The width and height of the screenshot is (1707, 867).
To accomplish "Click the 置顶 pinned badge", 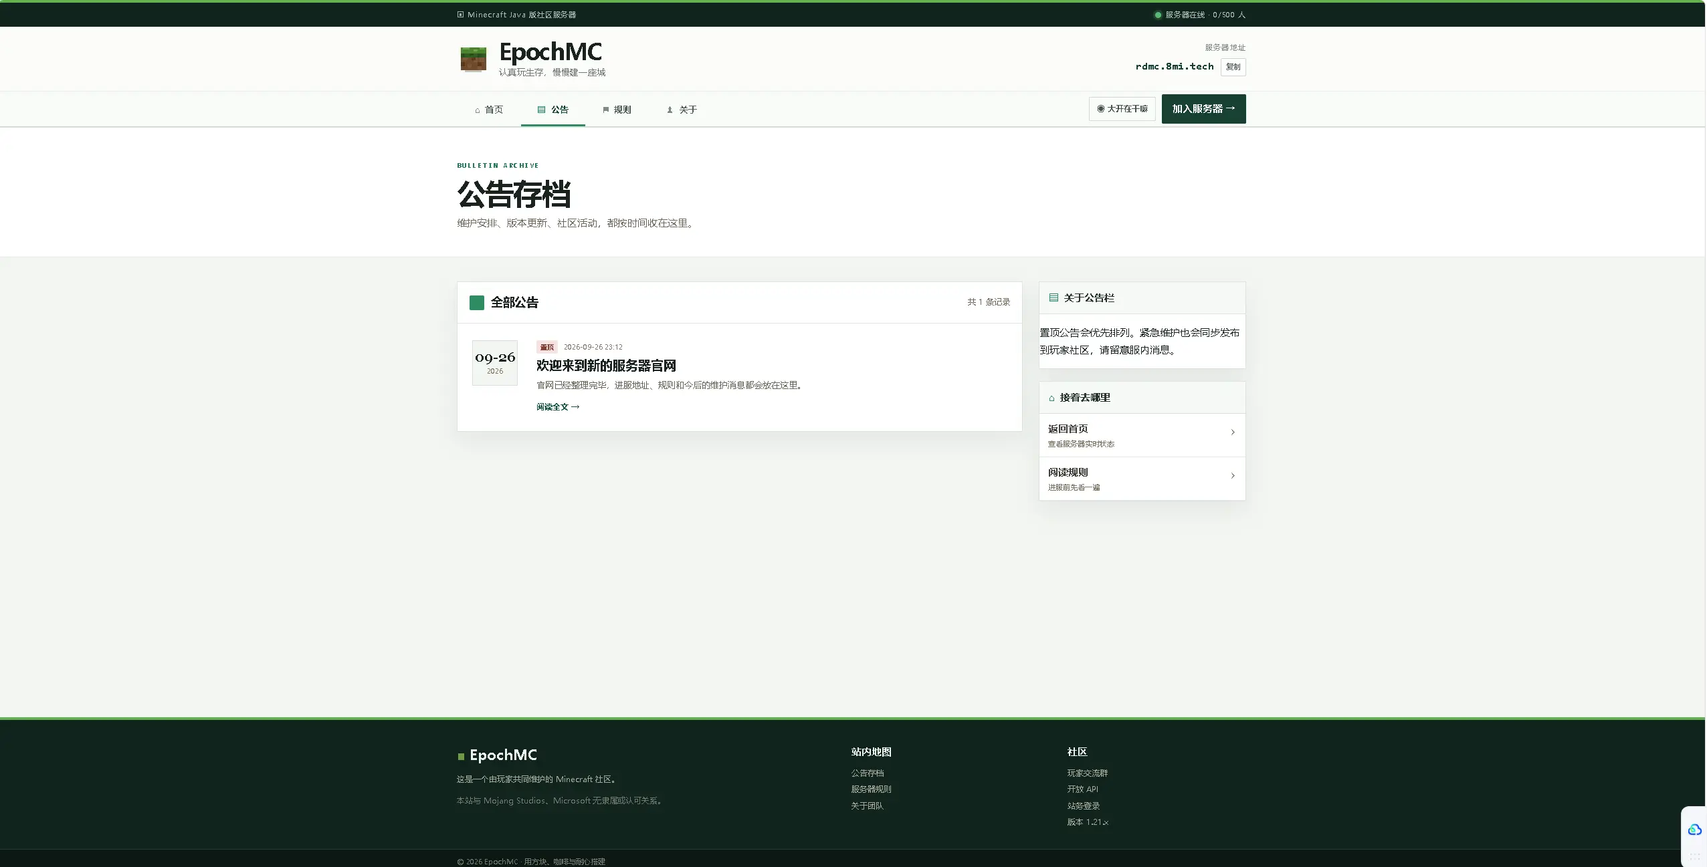I will [x=547, y=347].
